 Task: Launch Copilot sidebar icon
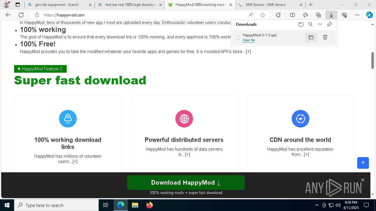click(x=370, y=15)
